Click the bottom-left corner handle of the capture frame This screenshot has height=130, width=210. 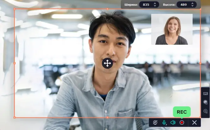15,117
